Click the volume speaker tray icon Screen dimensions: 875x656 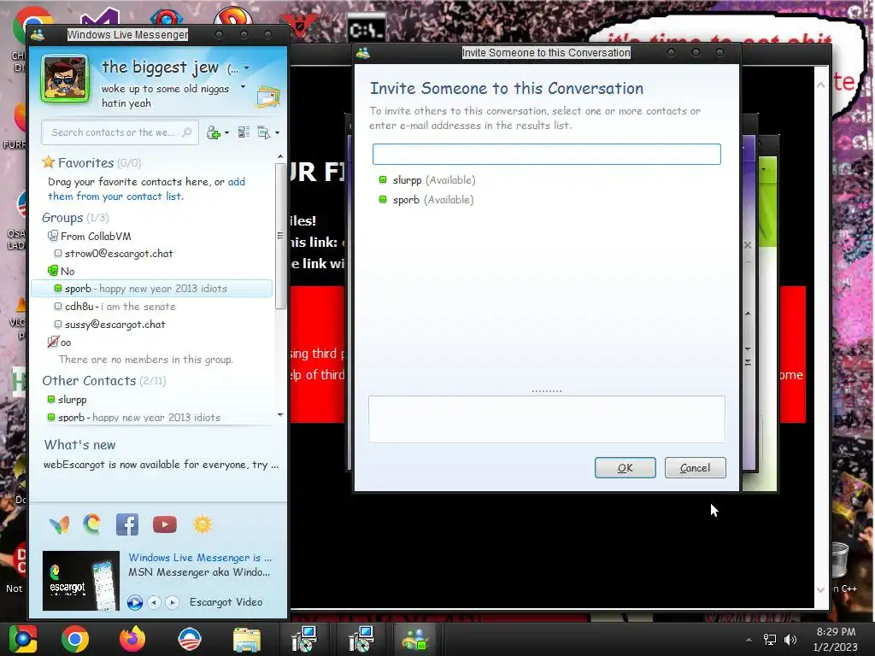coord(790,639)
